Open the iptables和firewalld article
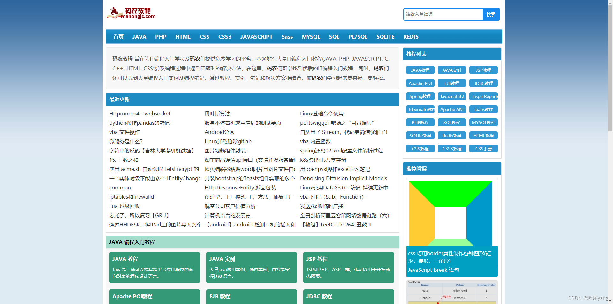 [132, 197]
